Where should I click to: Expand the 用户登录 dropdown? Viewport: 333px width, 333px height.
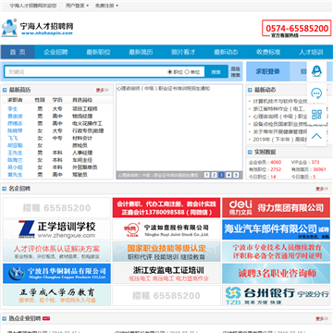tap(77, 6)
